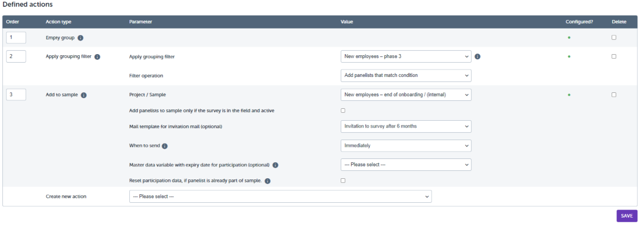Image resolution: width=639 pixels, height=225 pixels.
Task: Mark the Add to sample action for deletion
Action: (614, 95)
